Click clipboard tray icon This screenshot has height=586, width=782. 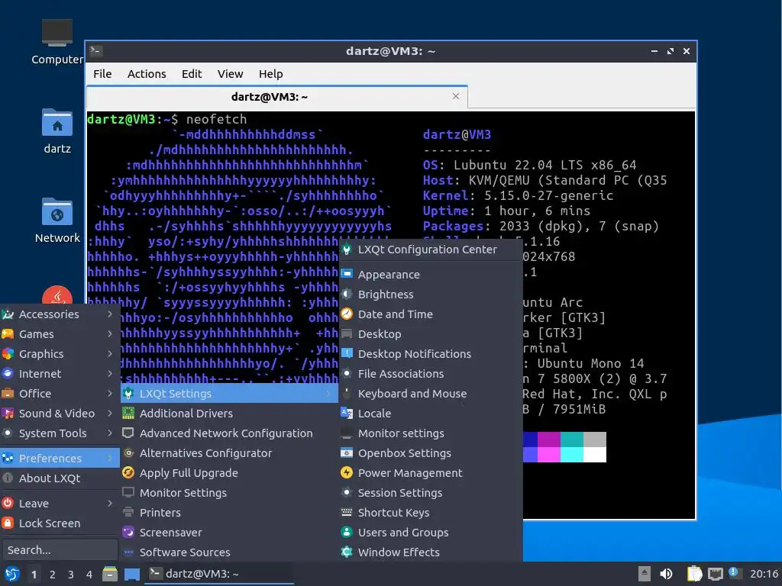(694, 574)
